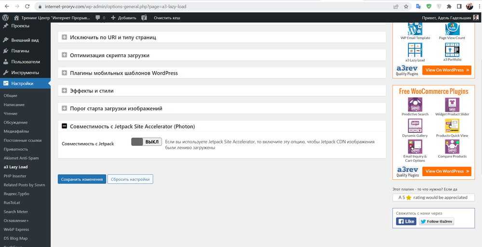Click the Сбросить настройки button

(130, 179)
